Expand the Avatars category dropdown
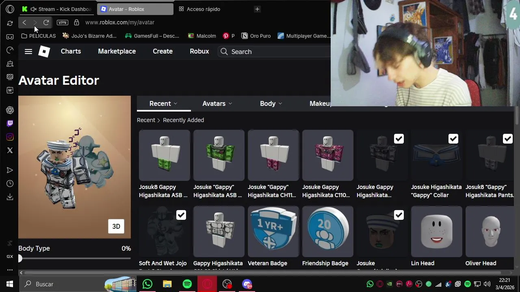Screen dimensions: 520x292 click(x=217, y=103)
